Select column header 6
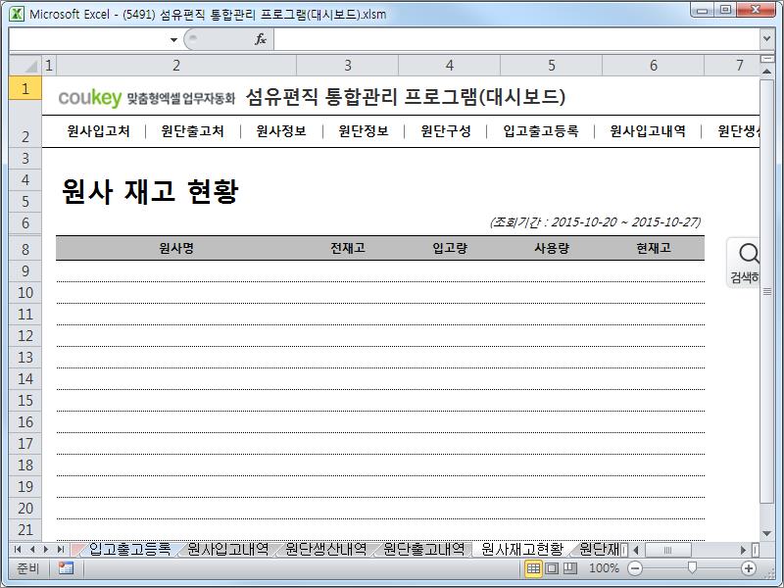Viewport: 784px width, 588px height. (x=654, y=65)
